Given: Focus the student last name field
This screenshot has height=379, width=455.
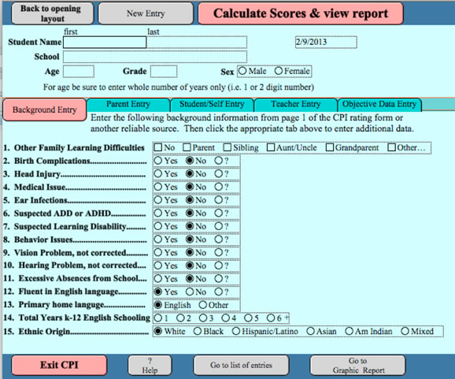Looking at the screenshot, I should [x=197, y=43].
